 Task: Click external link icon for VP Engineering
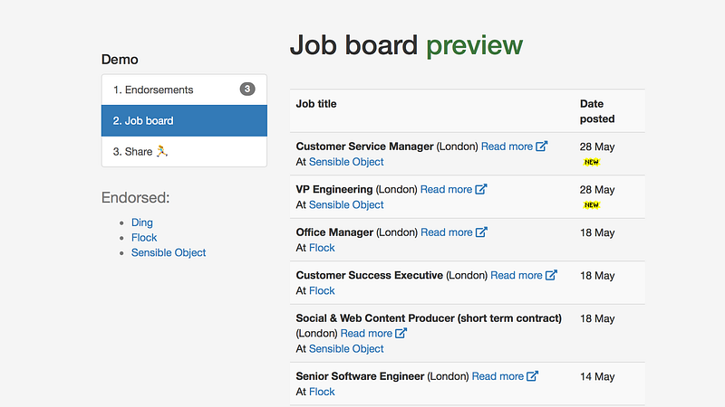(x=481, y=189)
